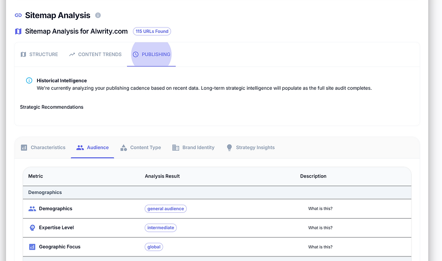Switch to CONTENT TRENDS tab

tap(95, 55)
